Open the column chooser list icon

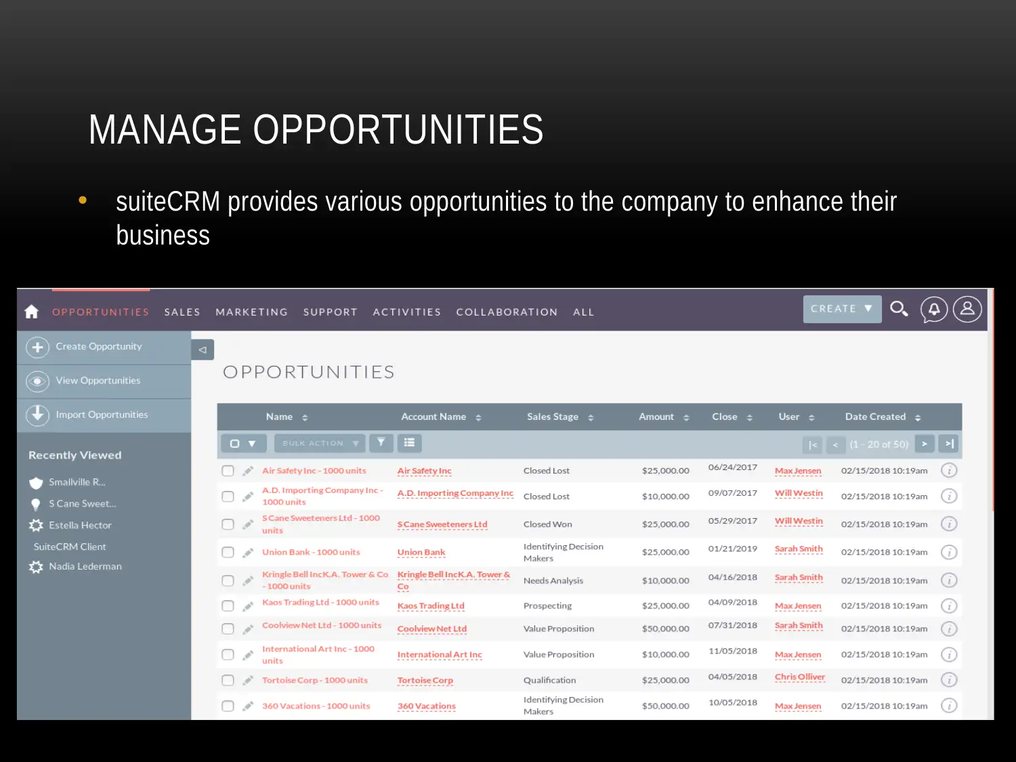(x=409, y=443)
